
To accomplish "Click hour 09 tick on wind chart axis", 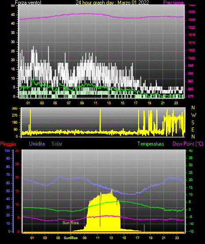I will pos(82,103).
